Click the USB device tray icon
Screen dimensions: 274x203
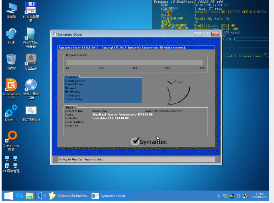click(239, 196)
